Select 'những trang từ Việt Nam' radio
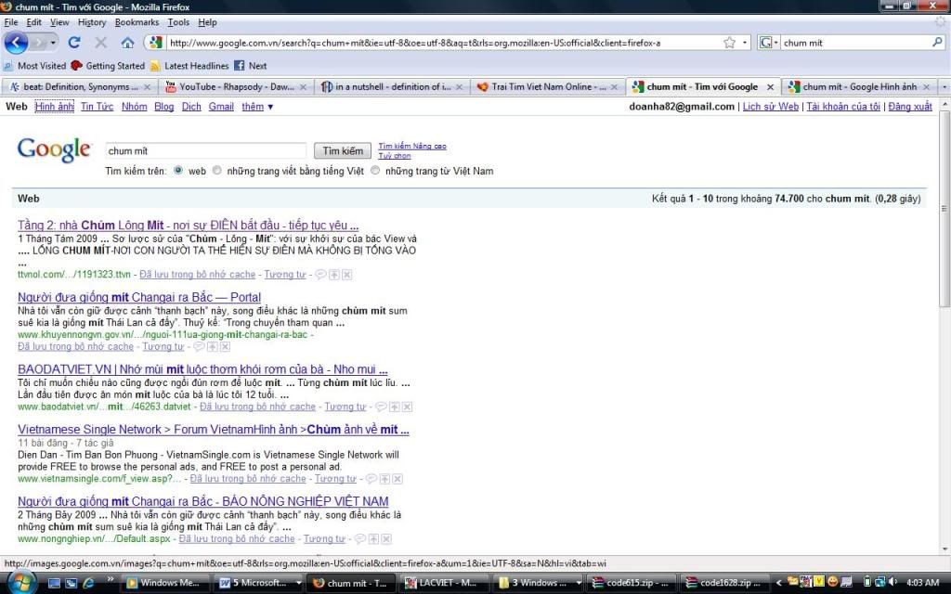The width and height of the screenshot is (951, 594). tap(375, 171)
